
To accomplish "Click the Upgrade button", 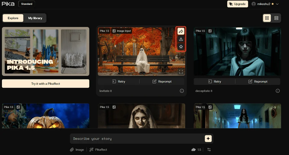I will pyautogui.click(x=237, y=4).
